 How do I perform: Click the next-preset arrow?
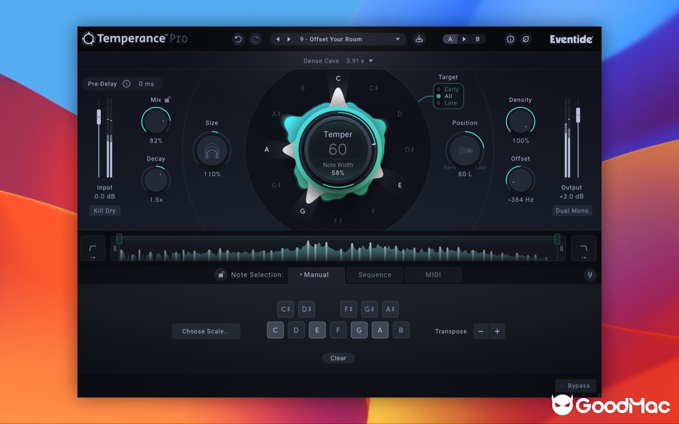coord(289,39)
